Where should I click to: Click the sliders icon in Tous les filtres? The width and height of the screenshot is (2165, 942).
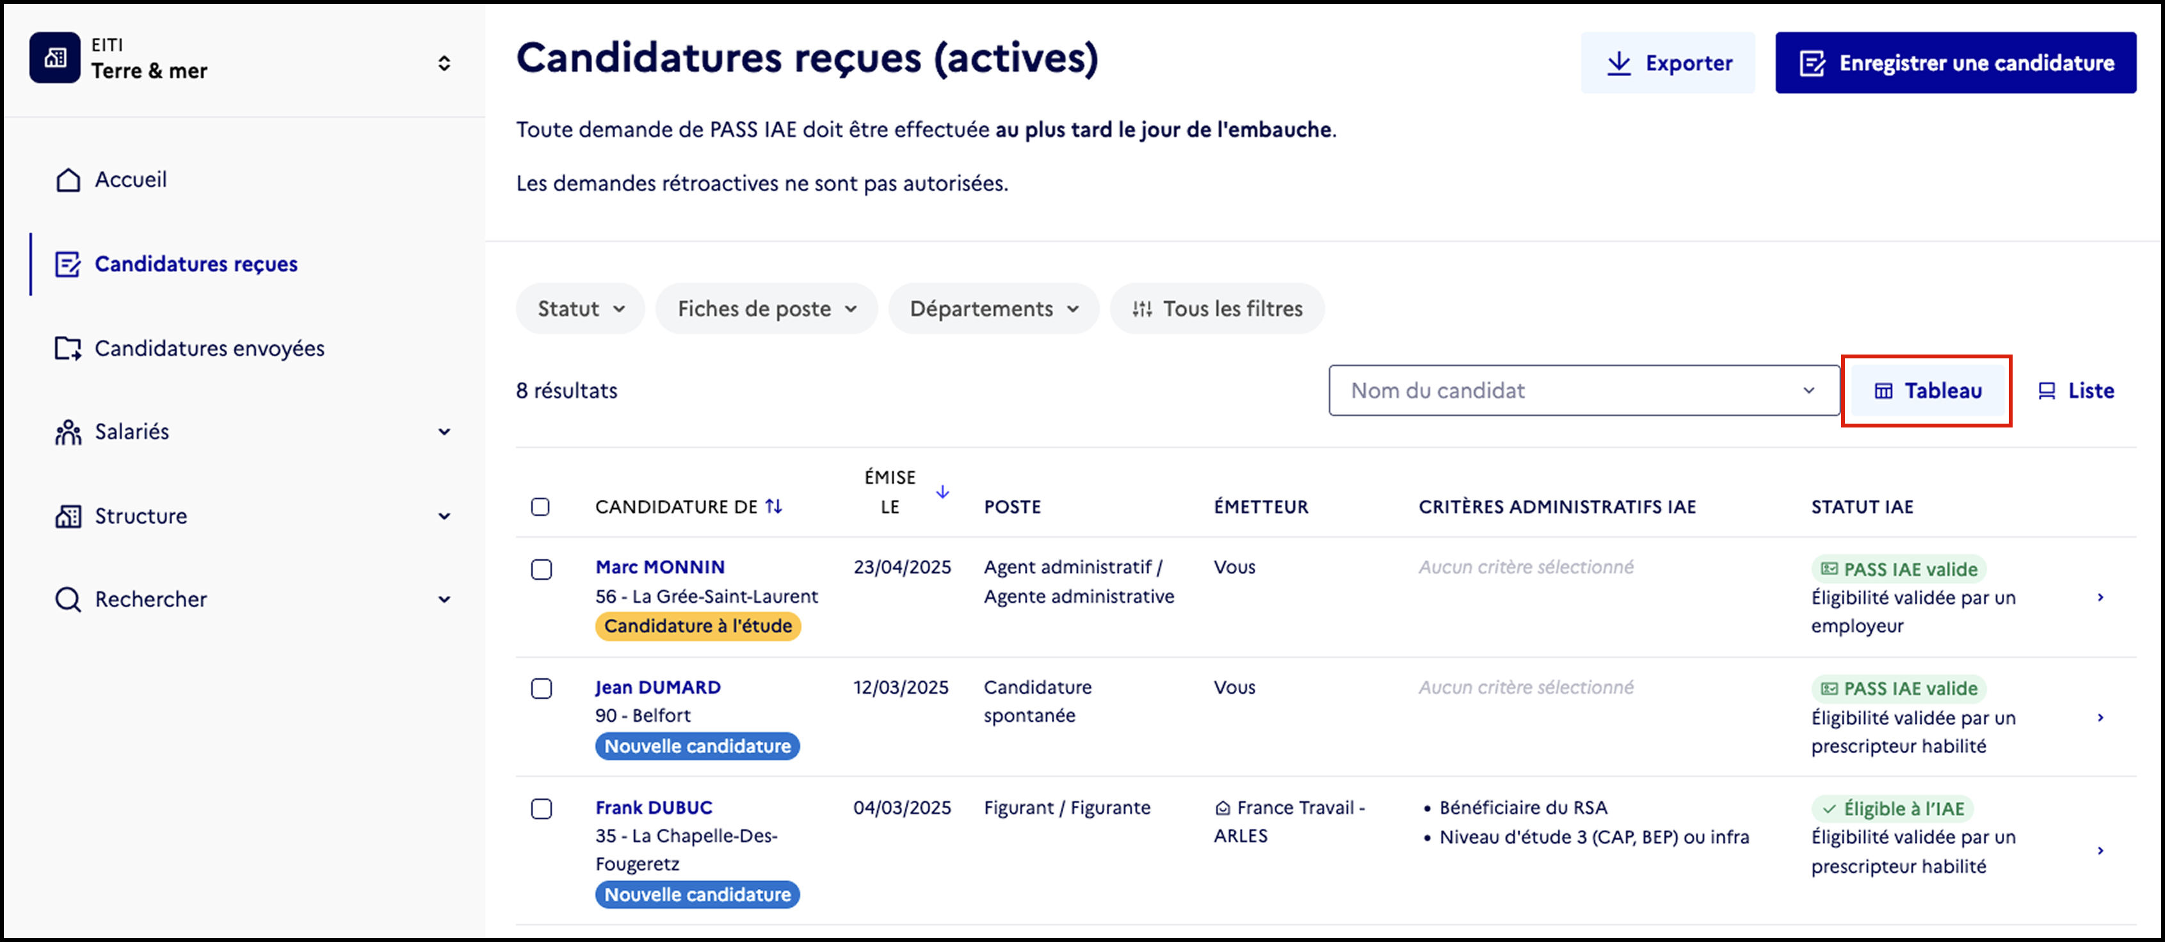(x=1141, y=309)
